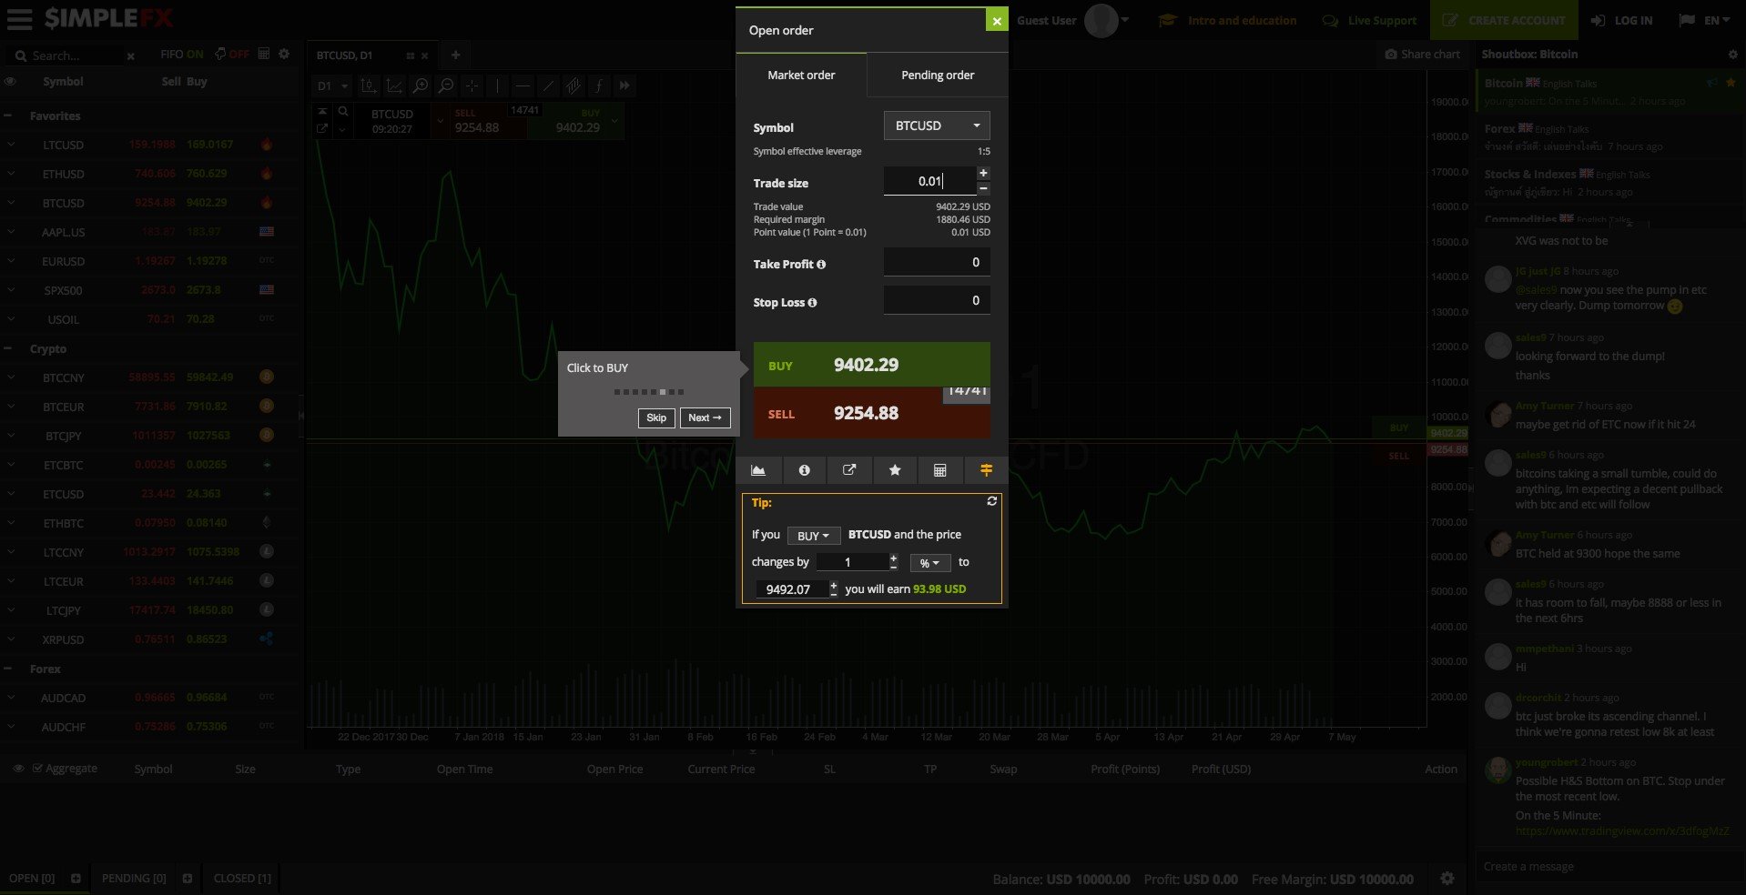Switch to the Market order tab
This screenshot has height=895, width=1746.
coord(801,75)
